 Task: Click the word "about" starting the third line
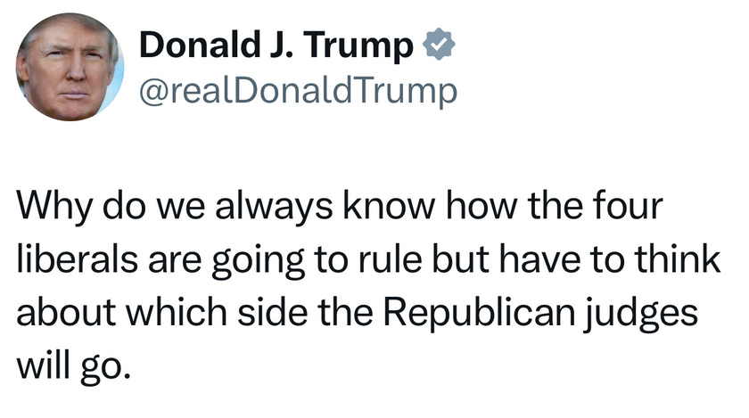(x=66, y=312)
